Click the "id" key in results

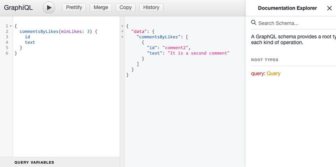point(152,48)
